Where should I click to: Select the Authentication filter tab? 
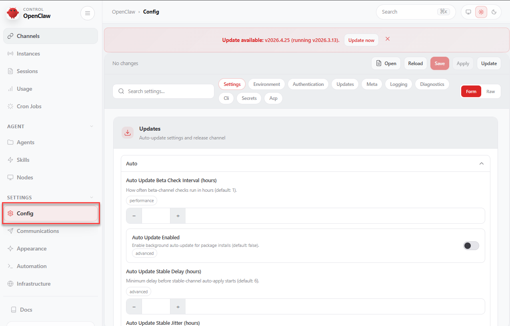[308, 84]
